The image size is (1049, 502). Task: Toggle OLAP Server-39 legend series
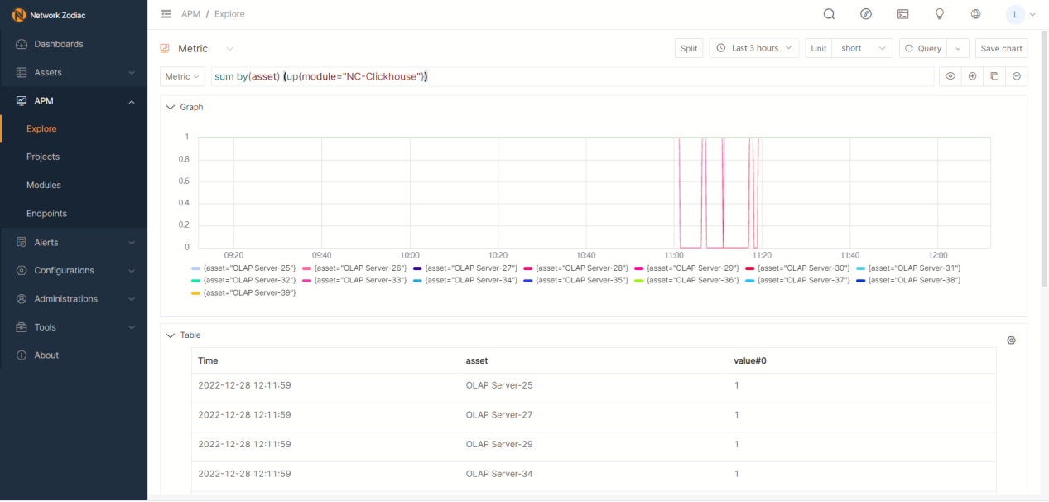[x=243, y=292]
